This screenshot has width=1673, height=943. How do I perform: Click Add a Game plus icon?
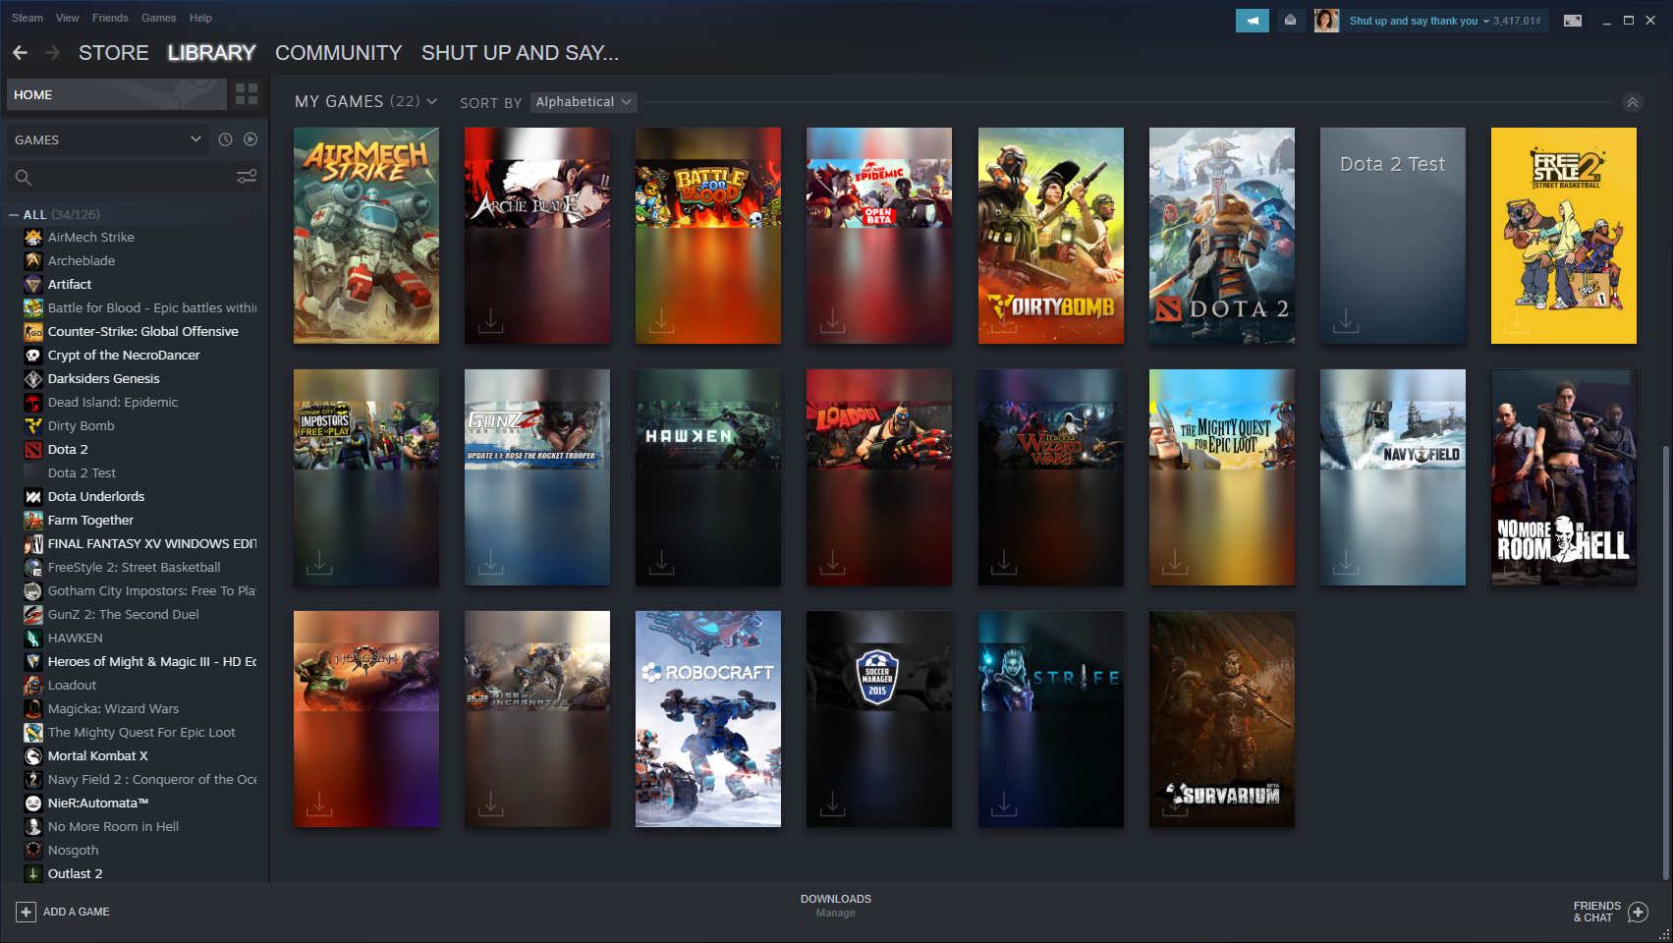27,912
